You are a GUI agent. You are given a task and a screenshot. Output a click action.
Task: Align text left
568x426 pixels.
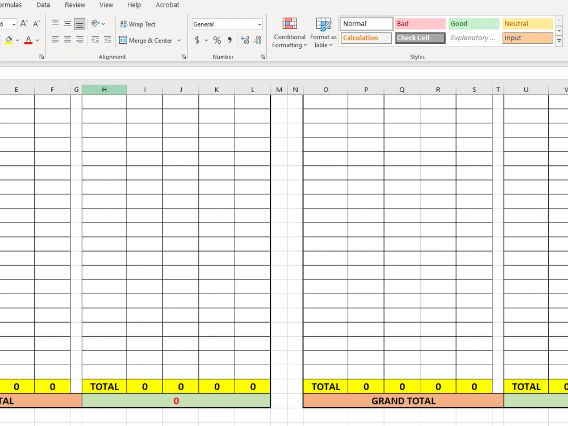tap(55, 40)
